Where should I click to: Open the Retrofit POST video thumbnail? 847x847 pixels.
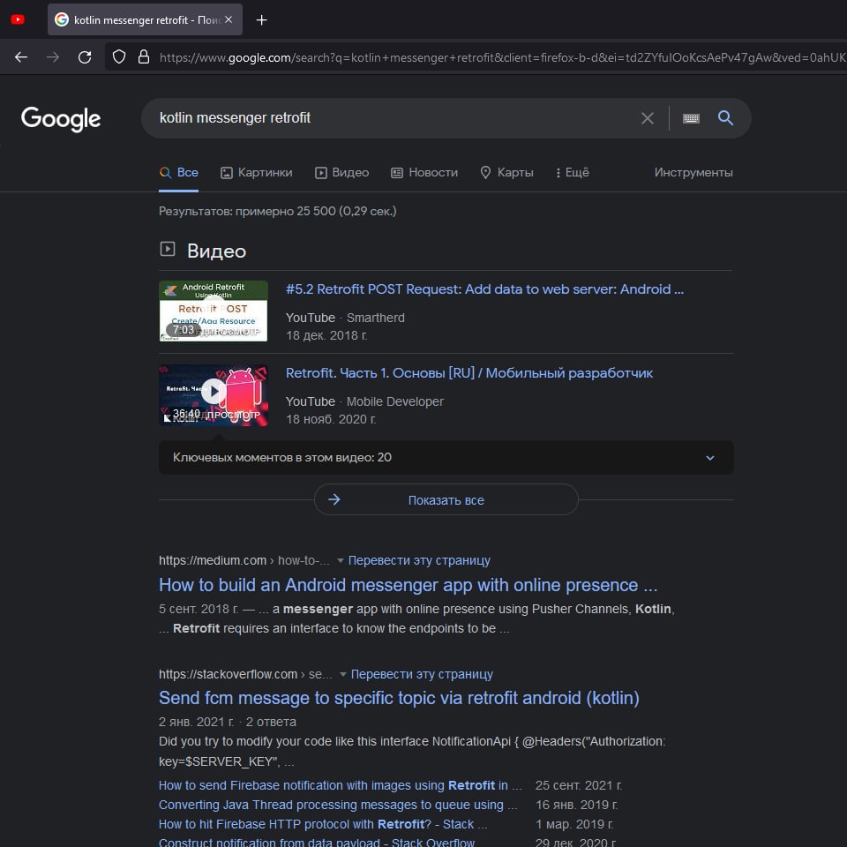[x=214, y=311]
